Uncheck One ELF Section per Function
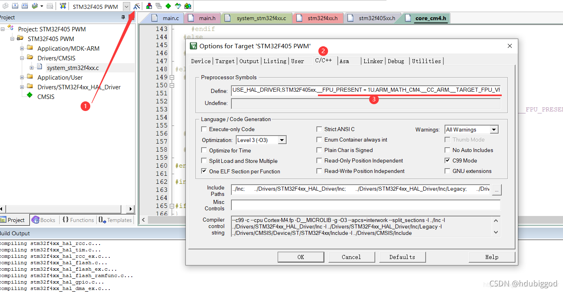 [x=204, y=171]
